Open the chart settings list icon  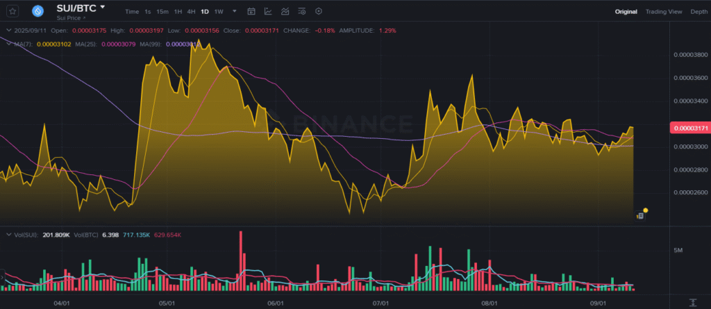tap(302, 12)
